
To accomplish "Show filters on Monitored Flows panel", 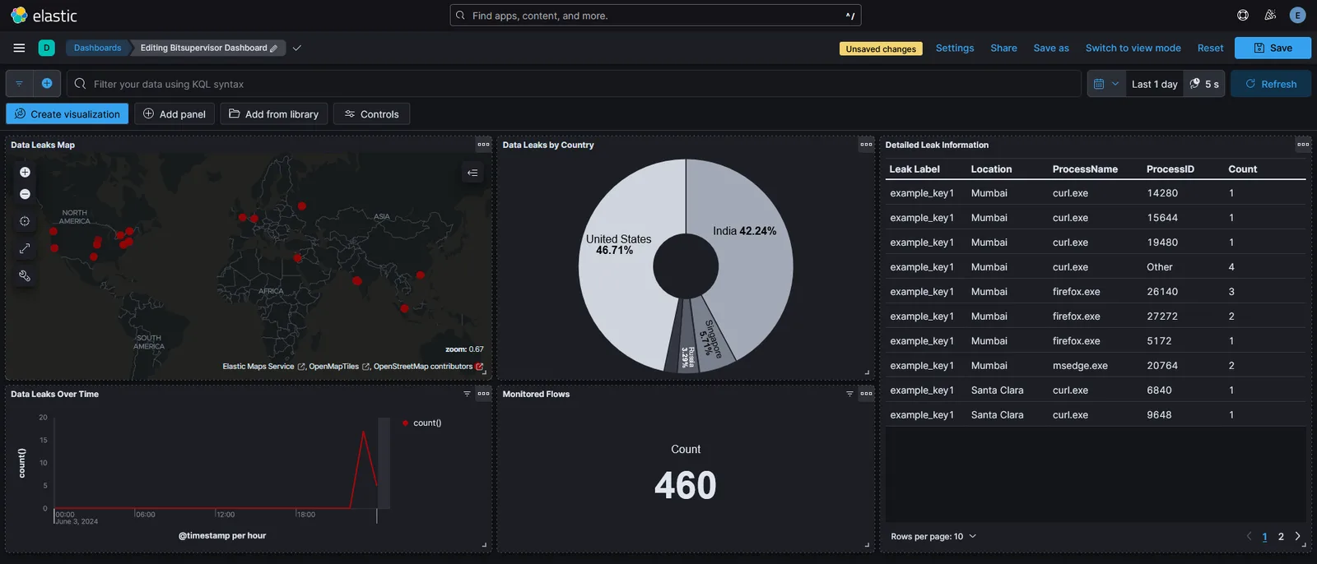I will click(849, 394).
